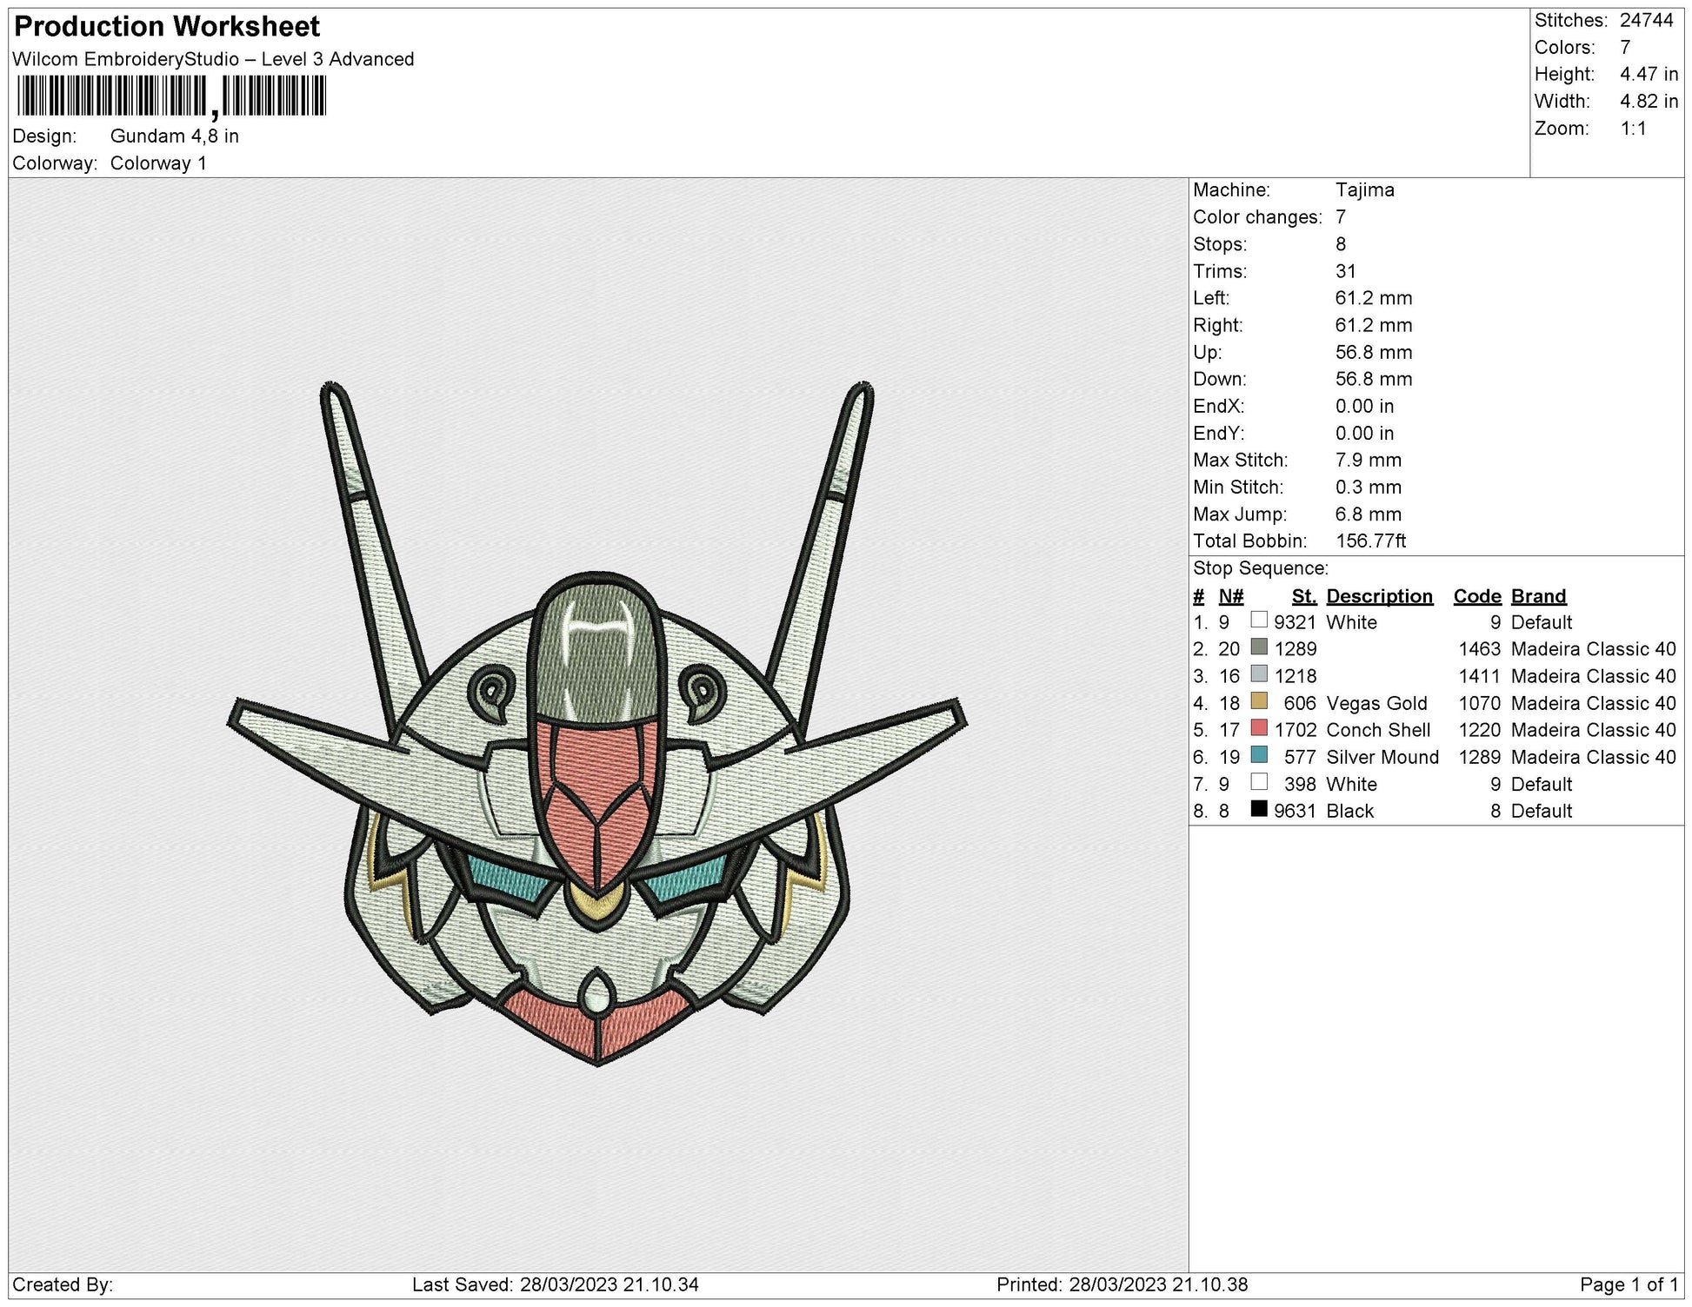
Task: Click the Brand column heading
Action: pos(1538,596)
